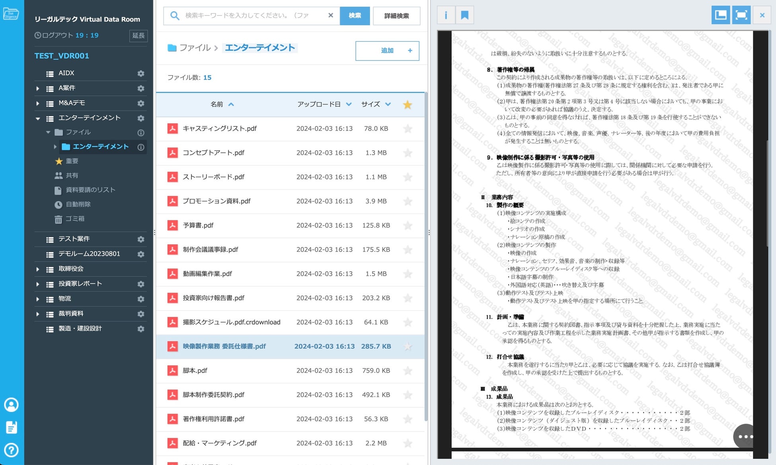Open settings gear for M&Aデモ room
Viewport: 776px width, 465px height.
(x=140, y=103)
